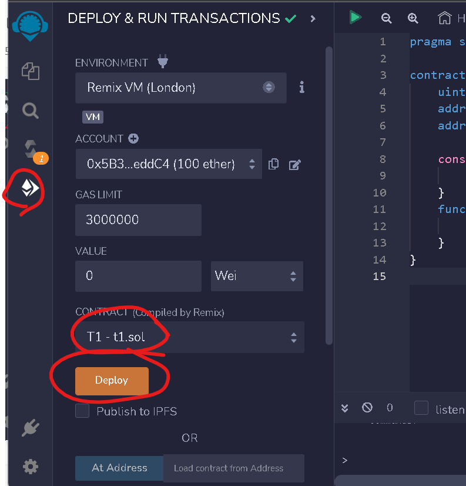Open the Home tab icon
This screenshot has width=466, height=486.
click(x=445, y=18)
